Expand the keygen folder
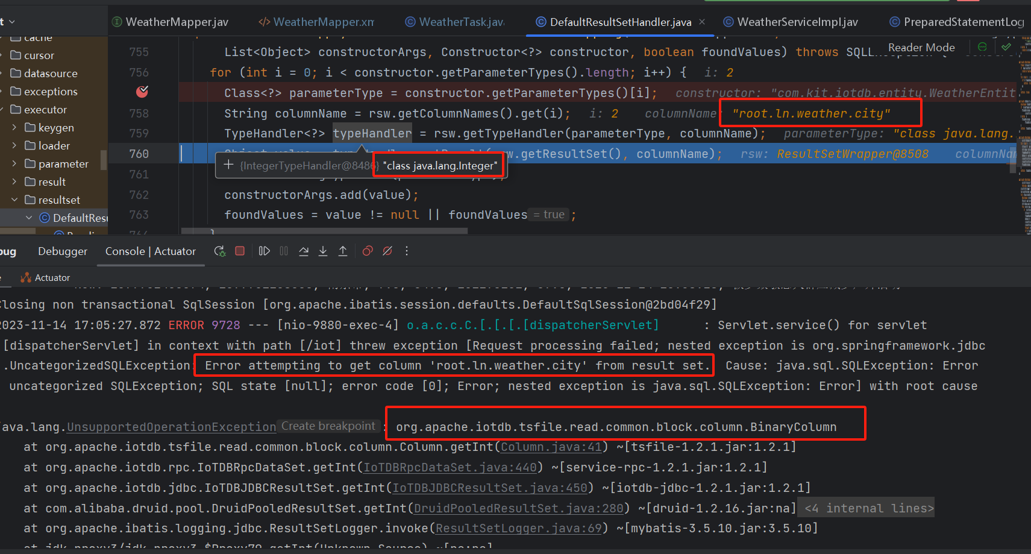Image resolution: width=1031 pixels, height=554 pixels. coord(14,127)
